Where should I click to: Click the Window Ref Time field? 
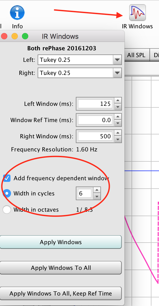tap(95, 120)
